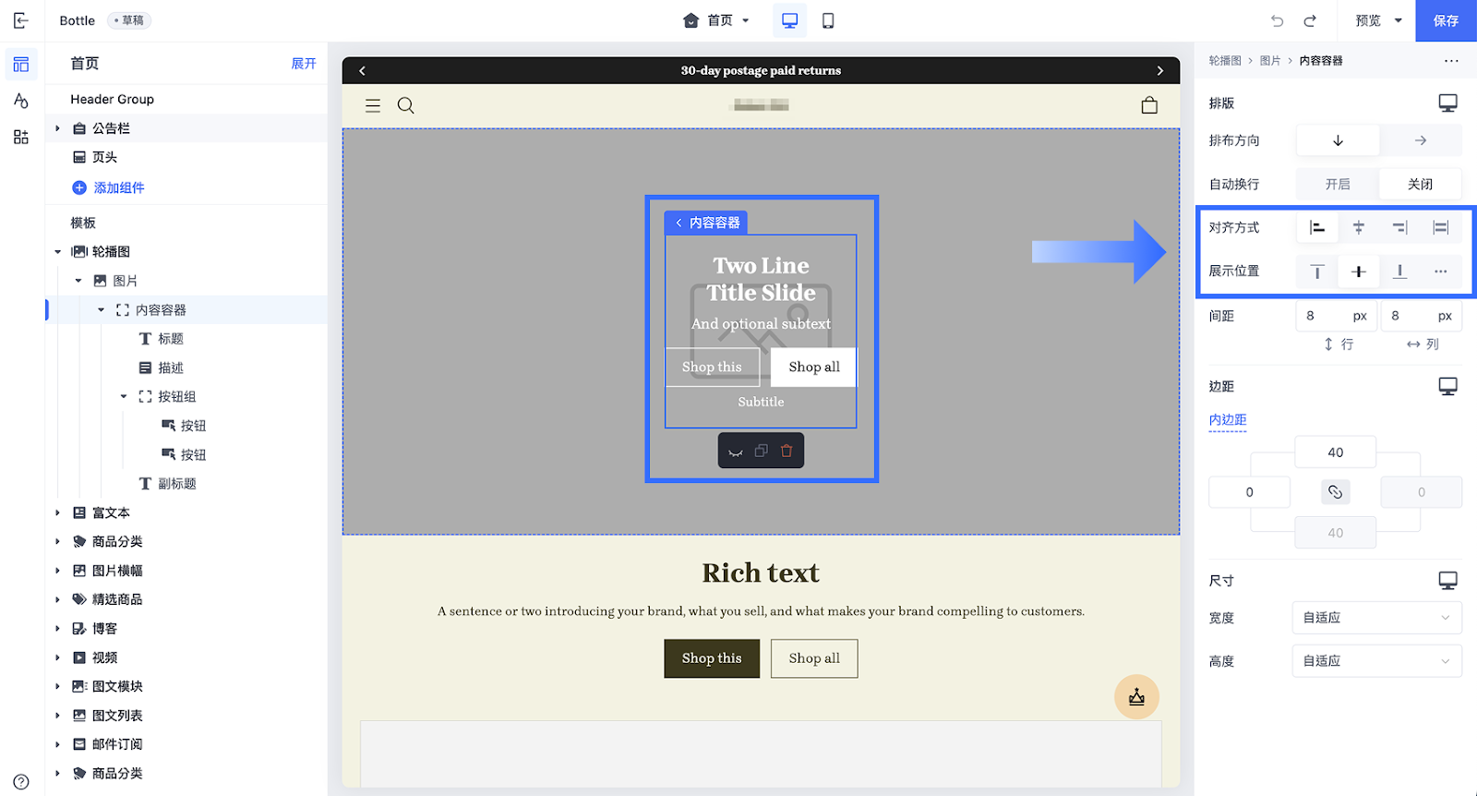
Task: Turn auto wrap off with 关闭
Action: [1421, 184]
